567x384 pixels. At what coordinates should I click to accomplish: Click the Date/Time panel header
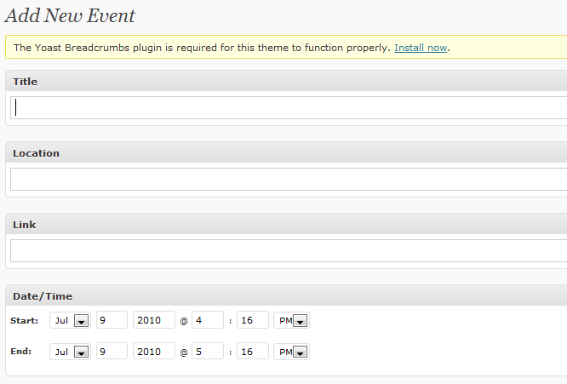coord(286,295)
